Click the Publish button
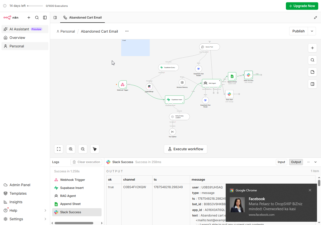Screen dimensions: 321x225 tap(298, 31)
